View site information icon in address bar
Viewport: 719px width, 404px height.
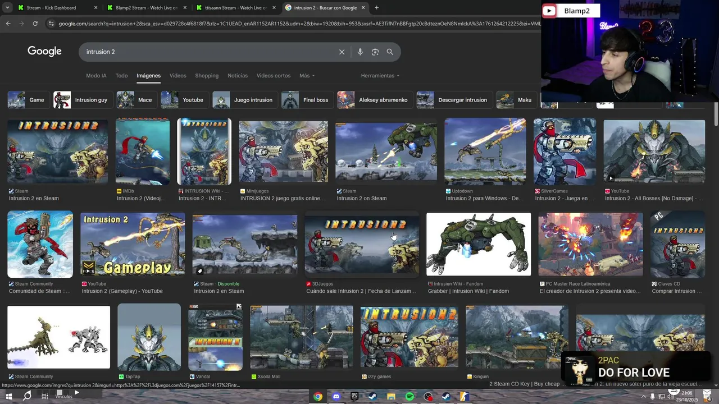point(51,24)
